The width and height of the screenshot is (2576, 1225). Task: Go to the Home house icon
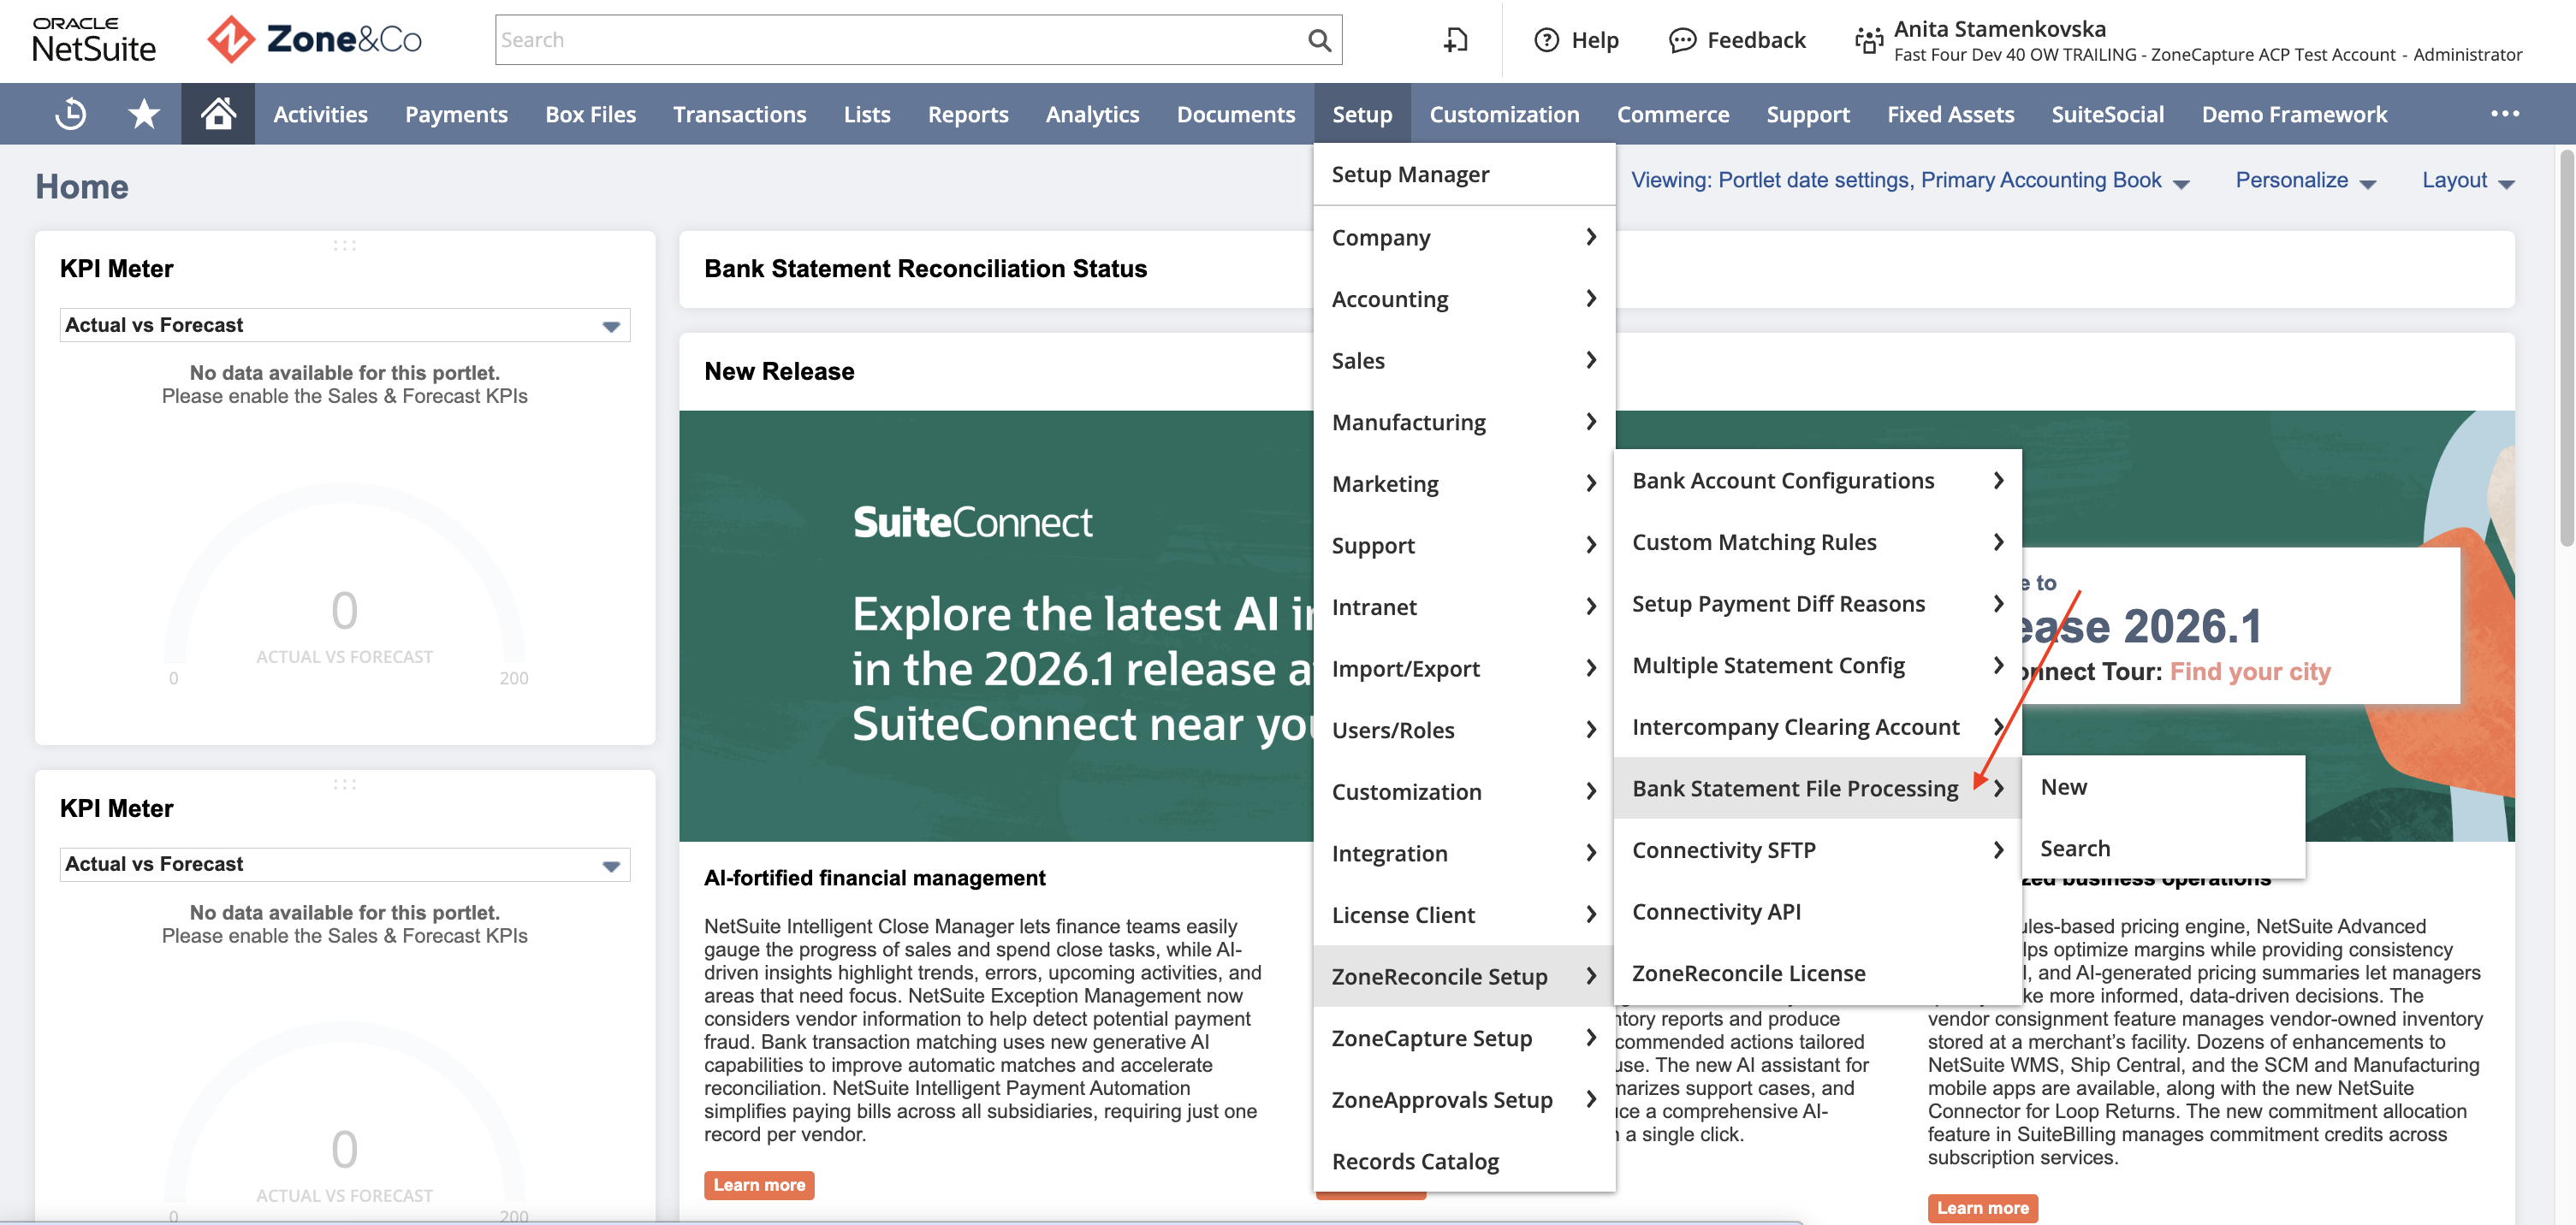(x=218, y=114)
